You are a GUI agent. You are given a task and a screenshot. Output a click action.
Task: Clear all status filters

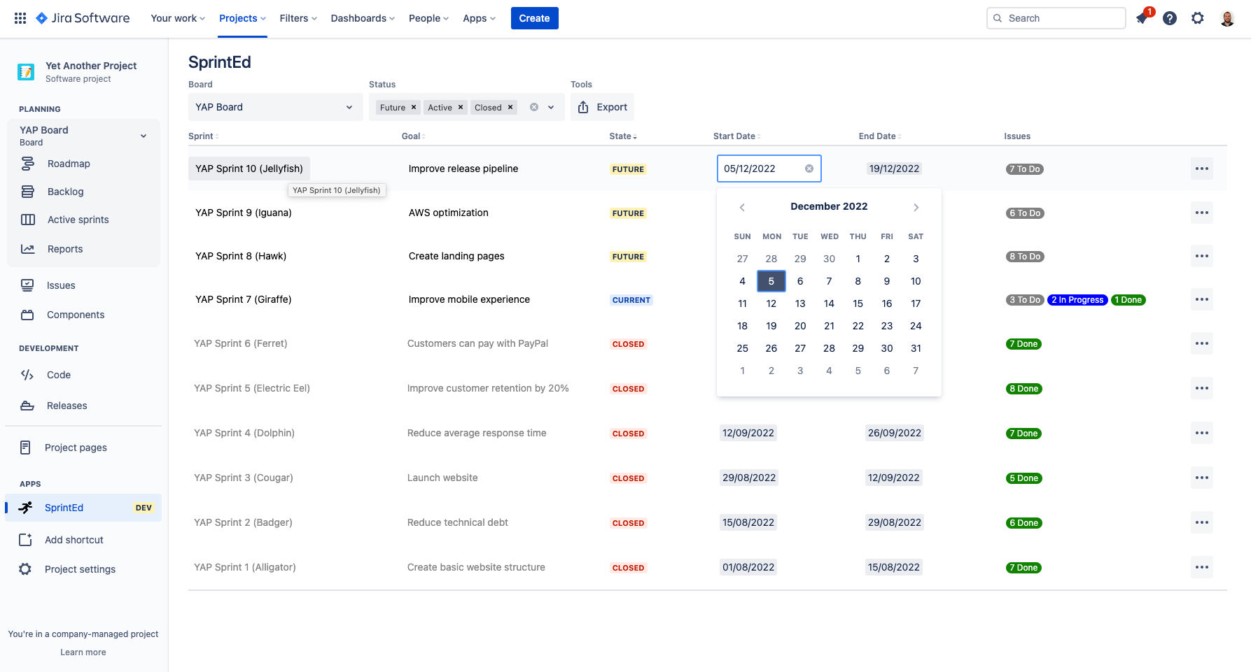coord(534,107)
